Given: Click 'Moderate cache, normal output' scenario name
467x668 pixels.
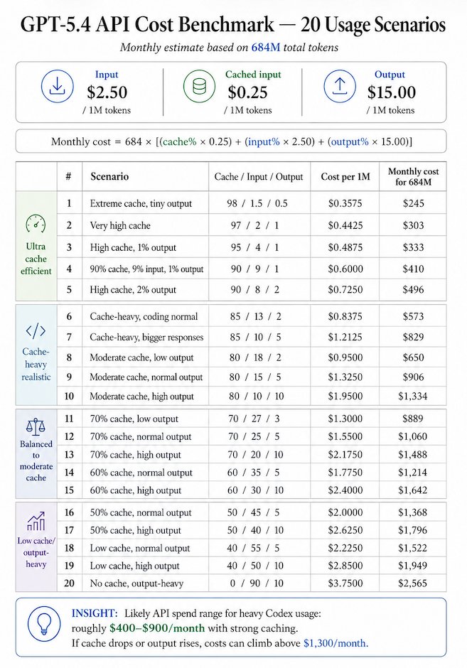Looking at the screenshot, I should point(146,377).
